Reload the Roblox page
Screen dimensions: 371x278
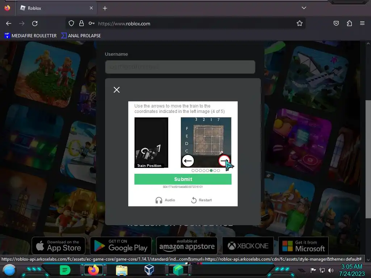tap(35, 24)
